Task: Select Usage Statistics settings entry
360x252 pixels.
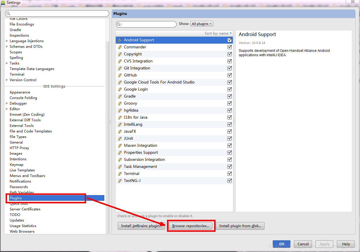Action: (23, 226)
